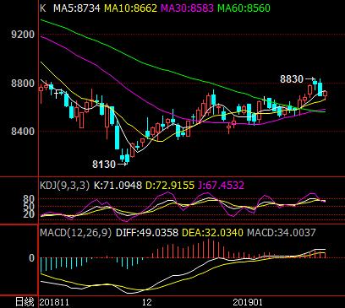Screen dimensions: 345x308
Task: Click the last candlestick on the chart
Action: click(x=325, y=95)
